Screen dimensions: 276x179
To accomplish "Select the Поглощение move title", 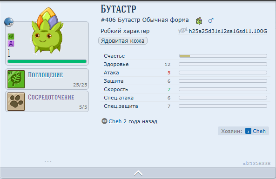I will pyautogui.click(x=46, y=75).
